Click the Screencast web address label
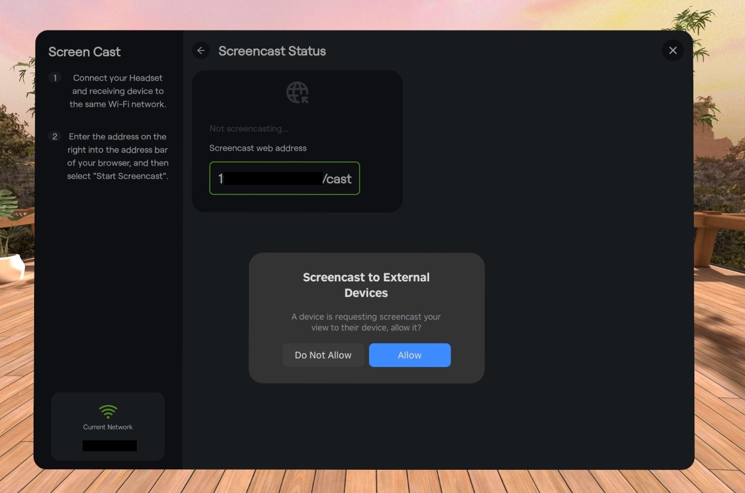Image resolution: width=745 pixels, height=493 pixels. (258, 148)
